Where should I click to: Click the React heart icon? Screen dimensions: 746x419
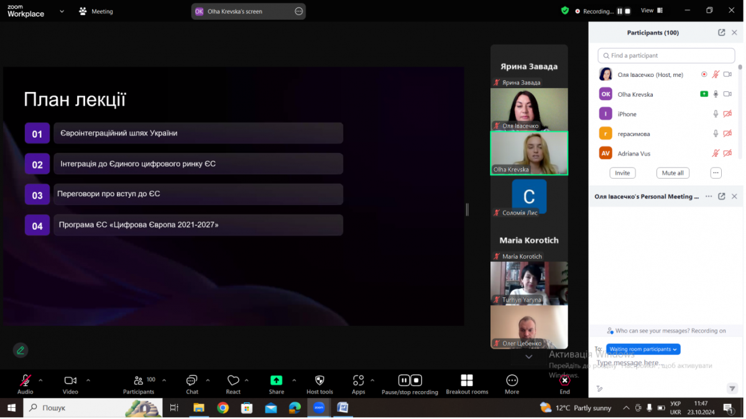point(233,381)
